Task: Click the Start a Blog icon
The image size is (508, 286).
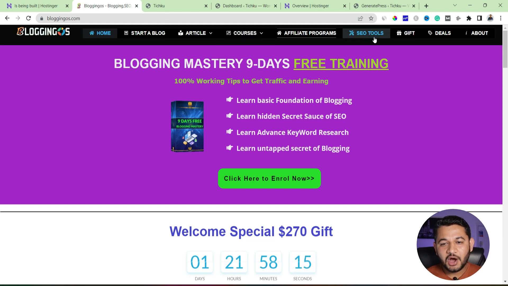Action: (126, 33)
